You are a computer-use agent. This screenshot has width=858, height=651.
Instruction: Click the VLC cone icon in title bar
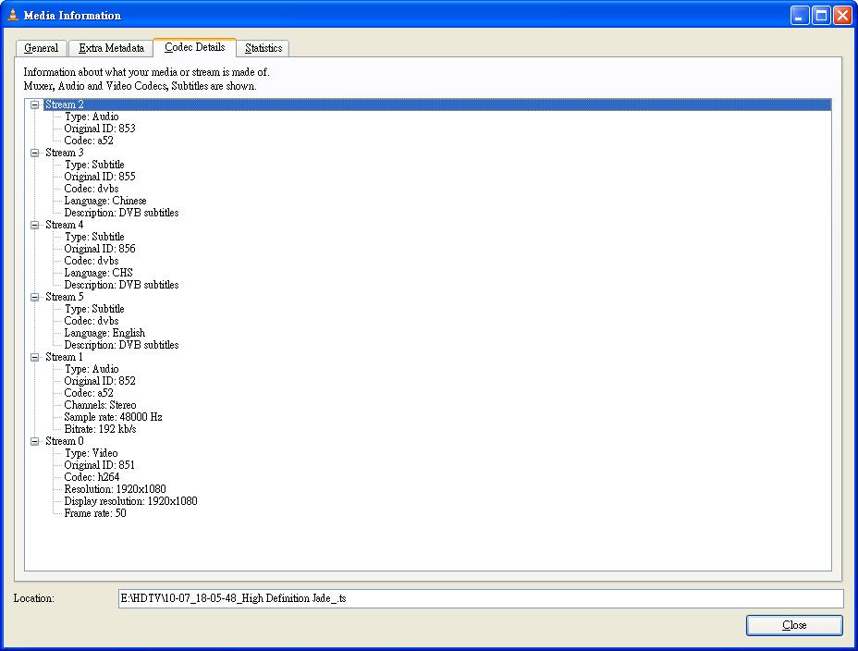pos(13,15)
